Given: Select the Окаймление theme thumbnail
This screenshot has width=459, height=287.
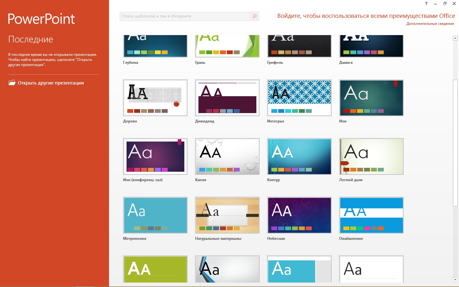Looking at the screenshot, I should point(371,215).
